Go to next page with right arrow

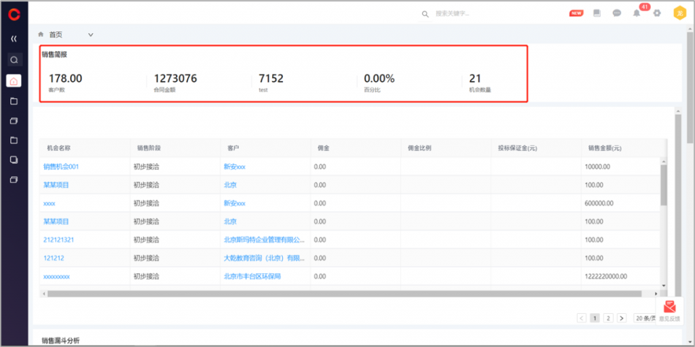click(x=622, y=318)
